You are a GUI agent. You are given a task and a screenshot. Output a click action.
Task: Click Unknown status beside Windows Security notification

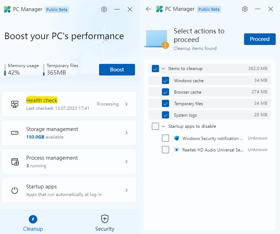tap(257, 138)
